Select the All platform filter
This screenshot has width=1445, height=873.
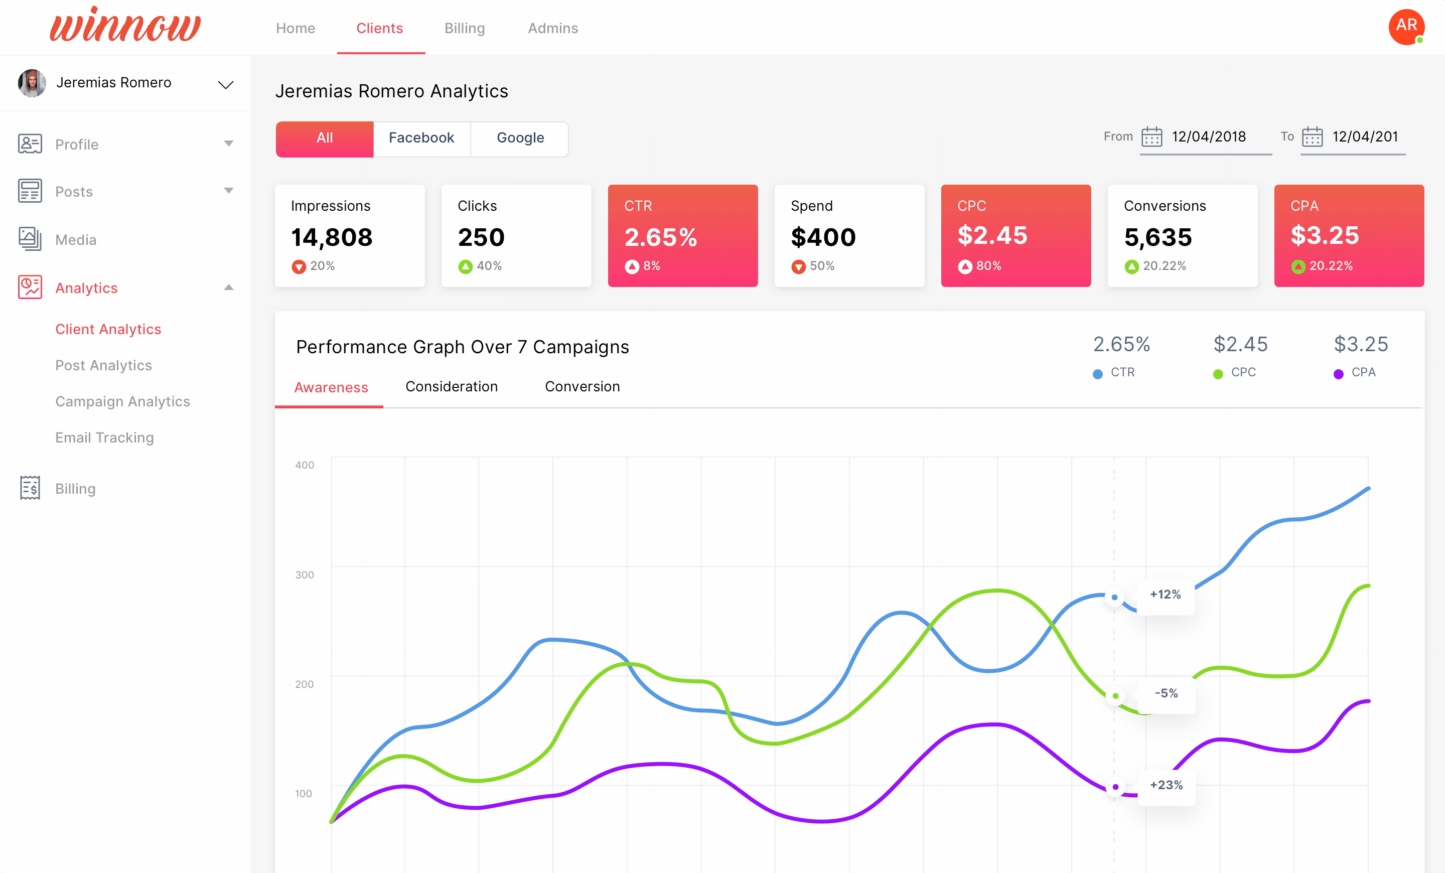(x=324, y=138)
